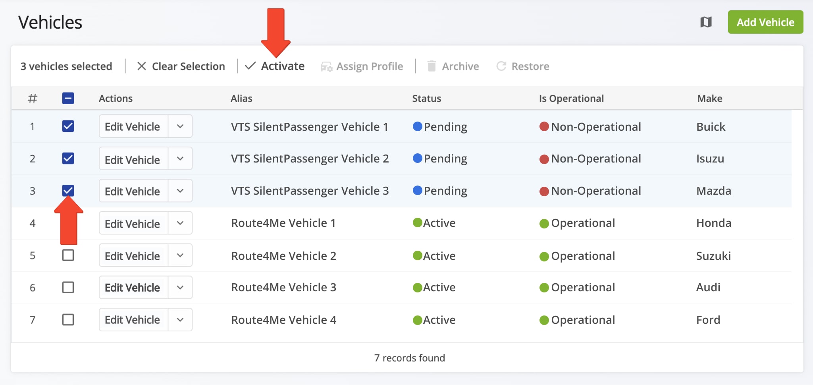
Task: Click '7 records found' footer text
Action: coord(410,358)
